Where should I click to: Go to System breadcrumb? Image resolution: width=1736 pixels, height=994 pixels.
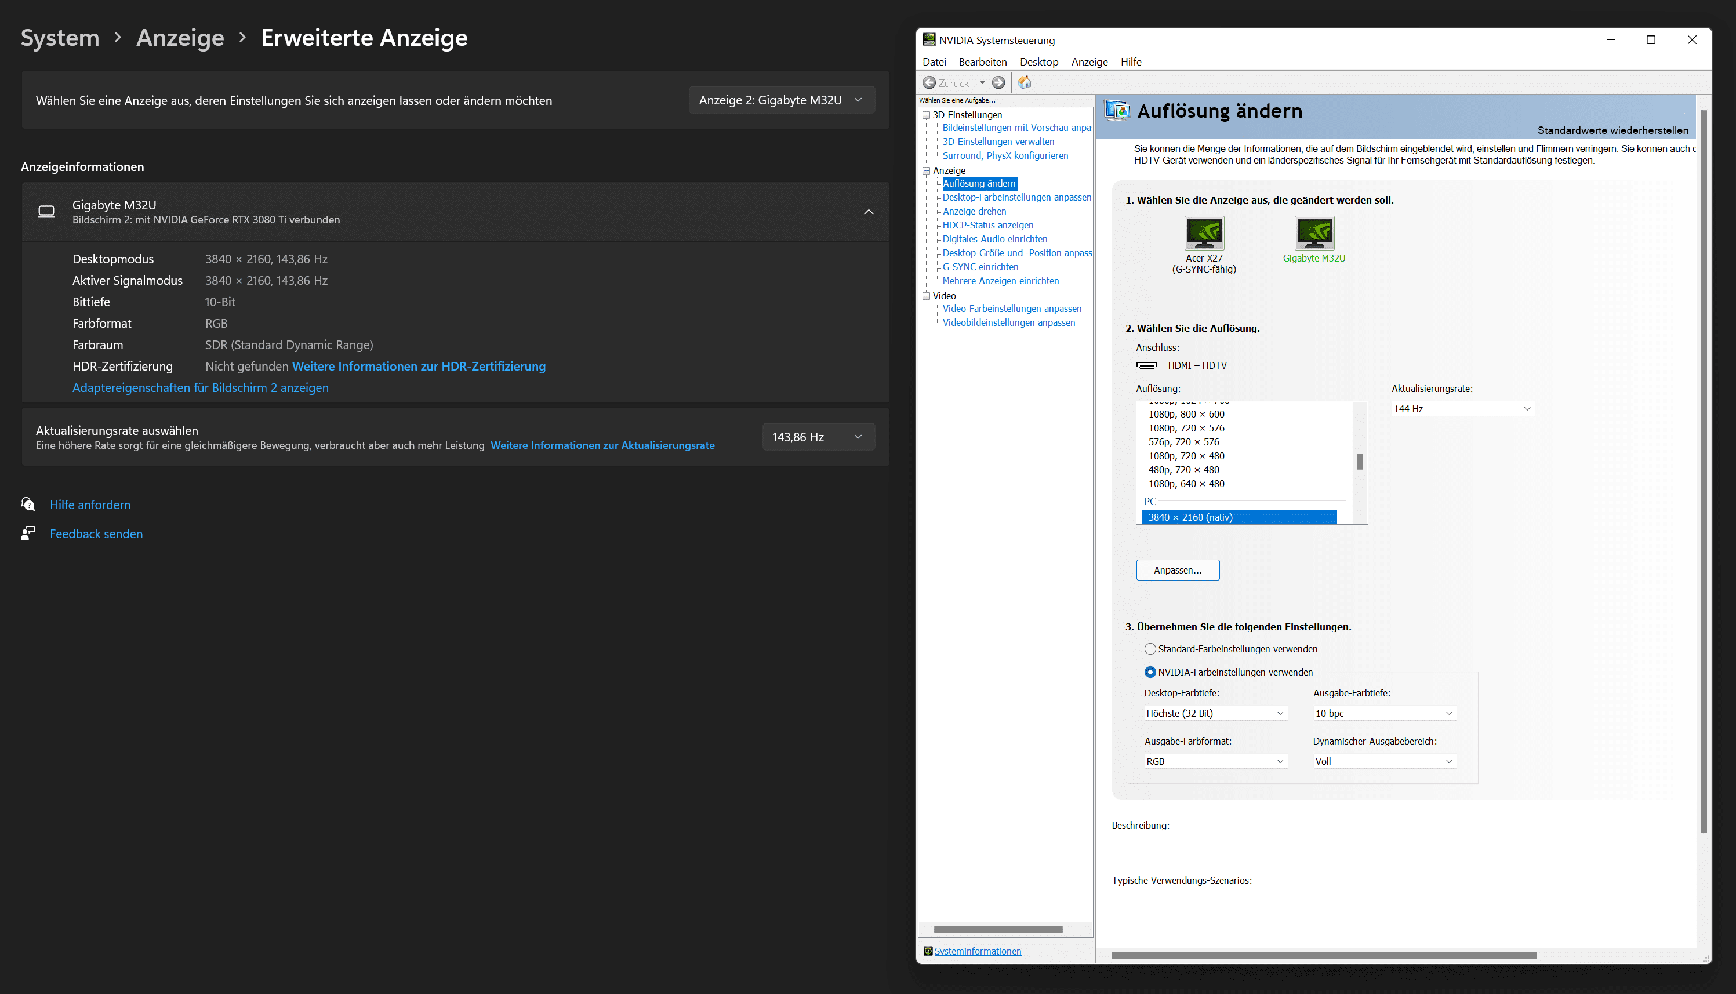point(60,38)
